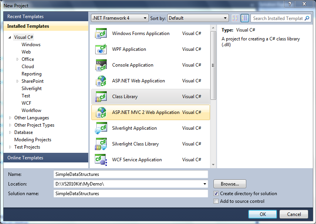Image resolution: width=316 pixels, height=224 pixels.
Task: Select the Silverlight Class Library name
Action: 135,144
